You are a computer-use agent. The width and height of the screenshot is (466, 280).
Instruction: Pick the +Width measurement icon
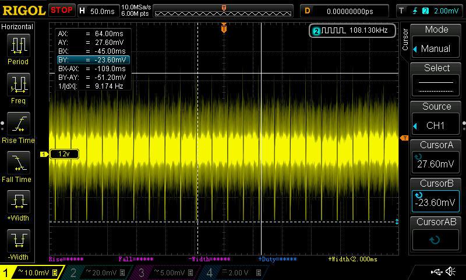(x=18, y=204)
